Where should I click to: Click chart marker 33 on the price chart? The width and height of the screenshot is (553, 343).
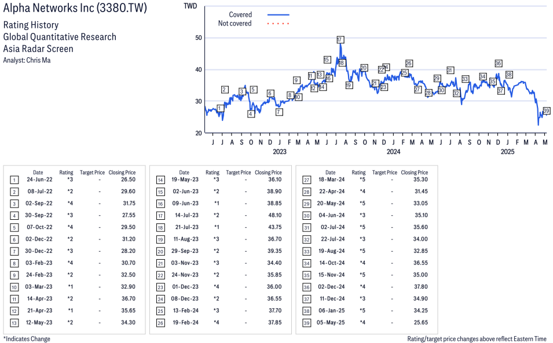(465, 79)
